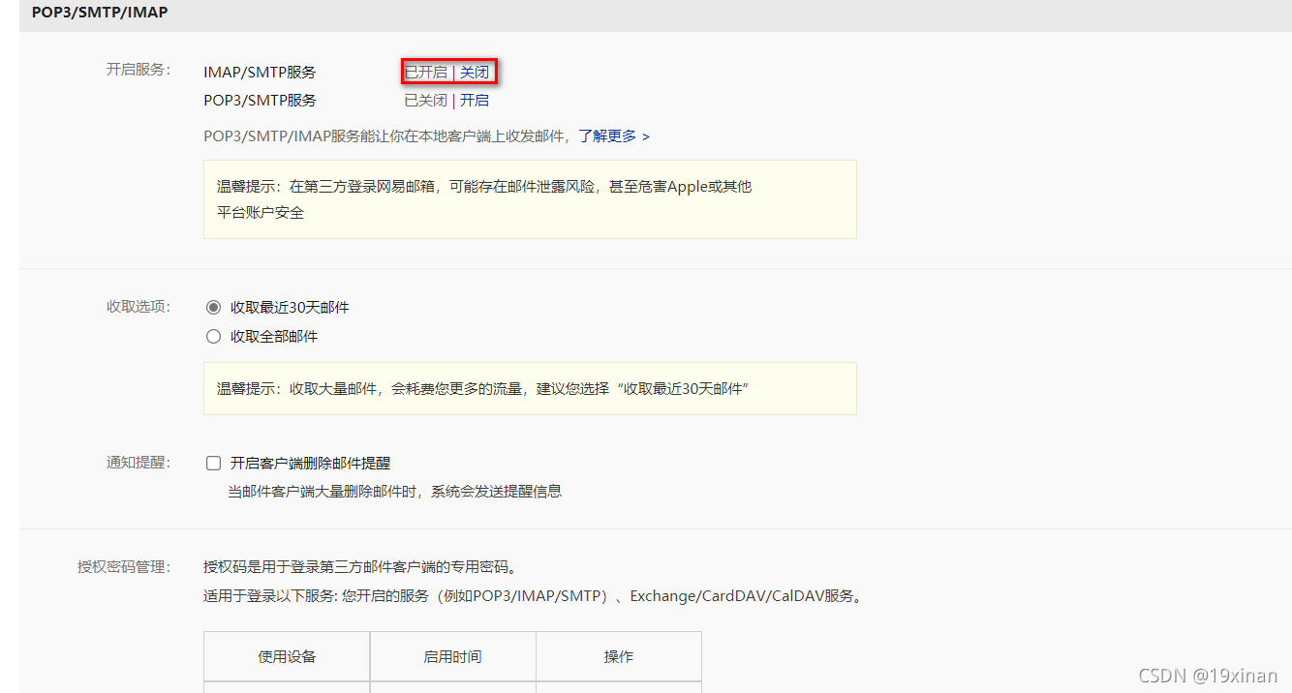Click the 收取选项 label

138,307
